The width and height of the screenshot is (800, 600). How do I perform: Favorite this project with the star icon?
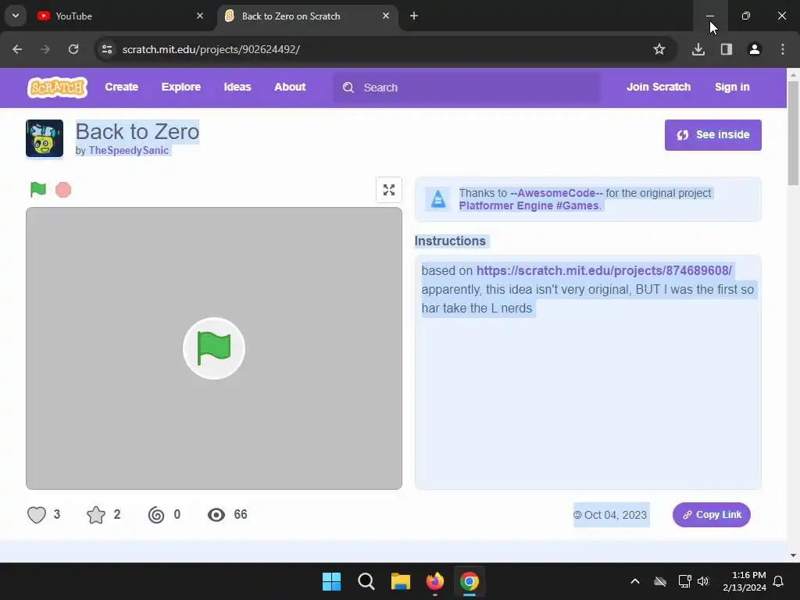tap(96, 515)
